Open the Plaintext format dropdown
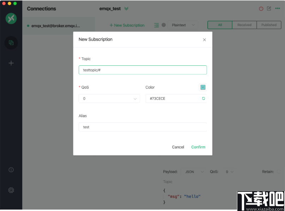The height and width of the screenshot is (211, 285). pyautogui.click(x=183, y=25)
